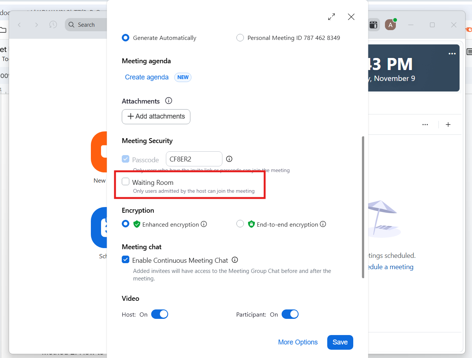Click into the passcode text field
Viewport: 472px width, 358px height.
194,159
